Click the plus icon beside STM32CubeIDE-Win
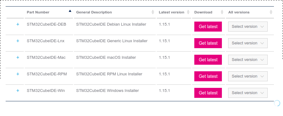283x116 pixels. click(18, 91)
